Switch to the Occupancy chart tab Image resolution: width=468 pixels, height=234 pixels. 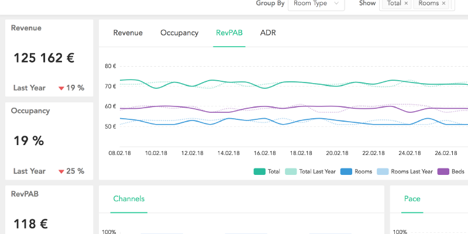click(179, 33)
